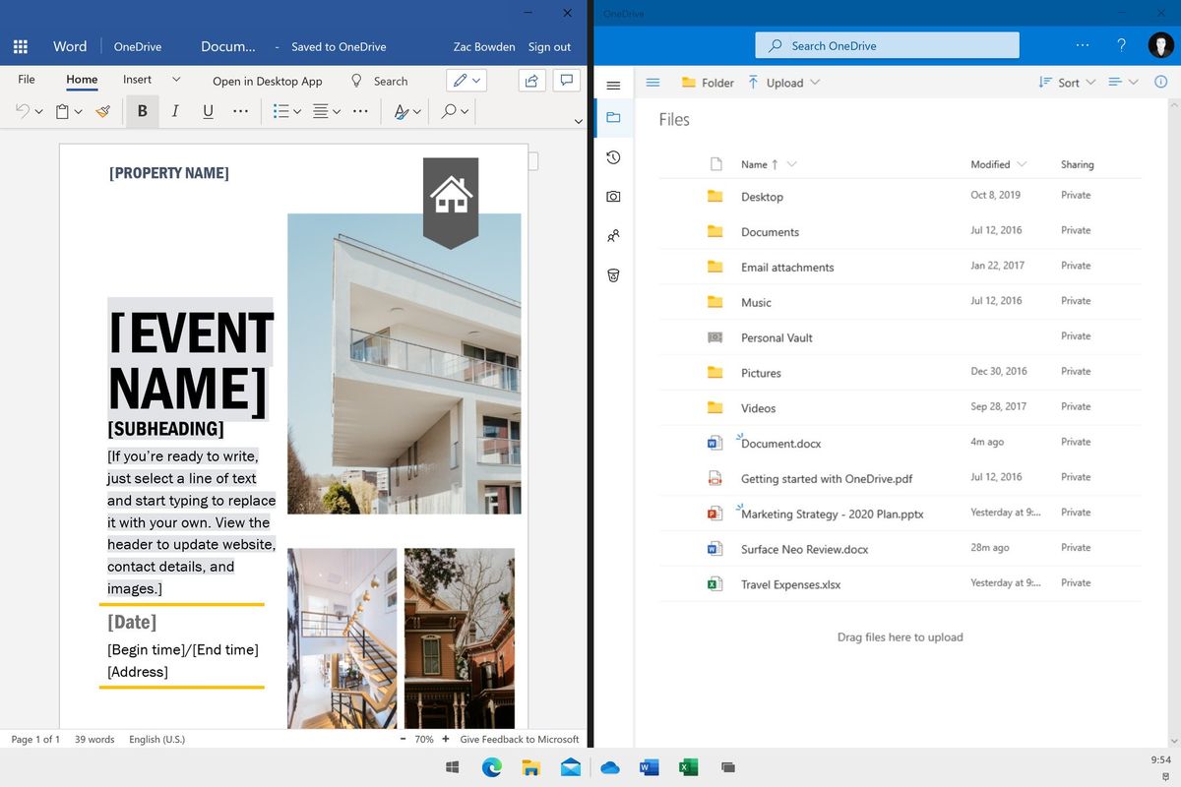
Task: Open OneDrive header more options ellipsis
Action: [1083, 45]
